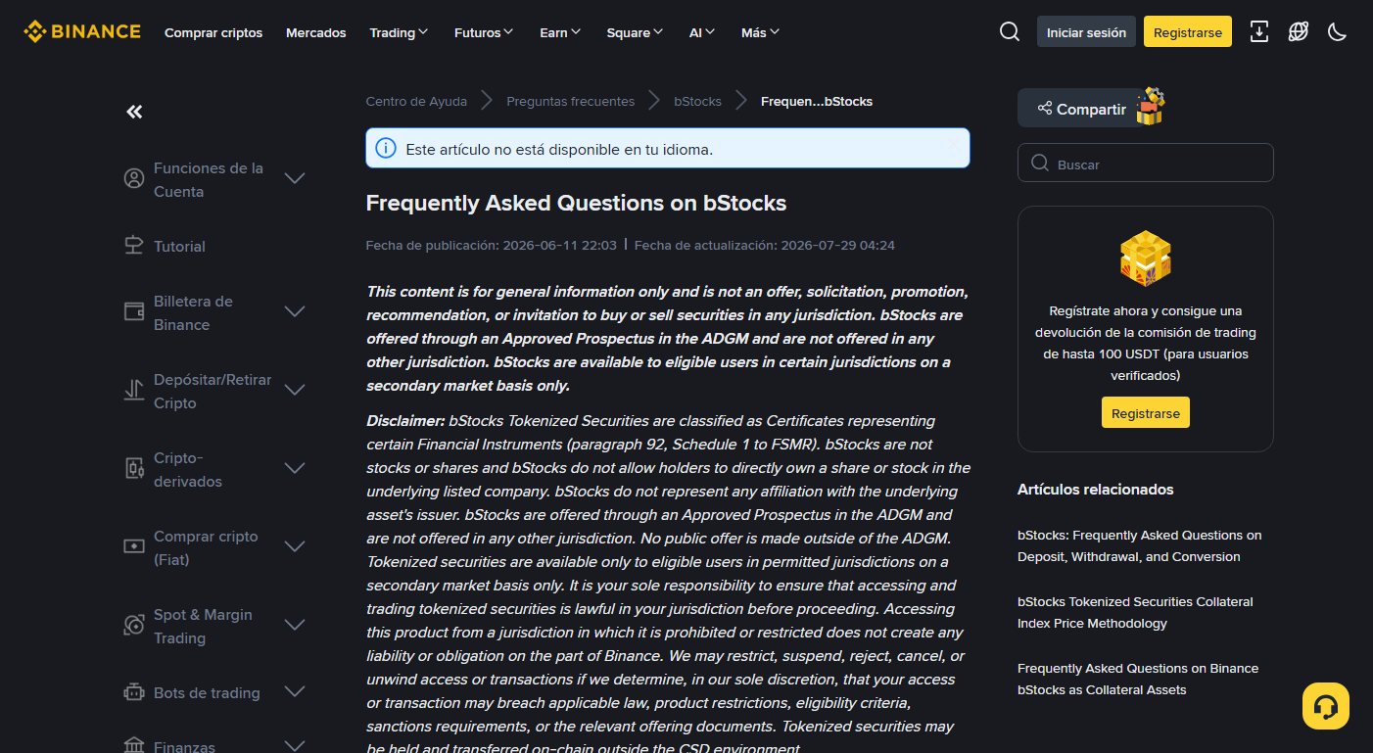1373x753 pixels.
Task: Go to Preguntas frecuentes breadcrumb
Action: point(570,101)
